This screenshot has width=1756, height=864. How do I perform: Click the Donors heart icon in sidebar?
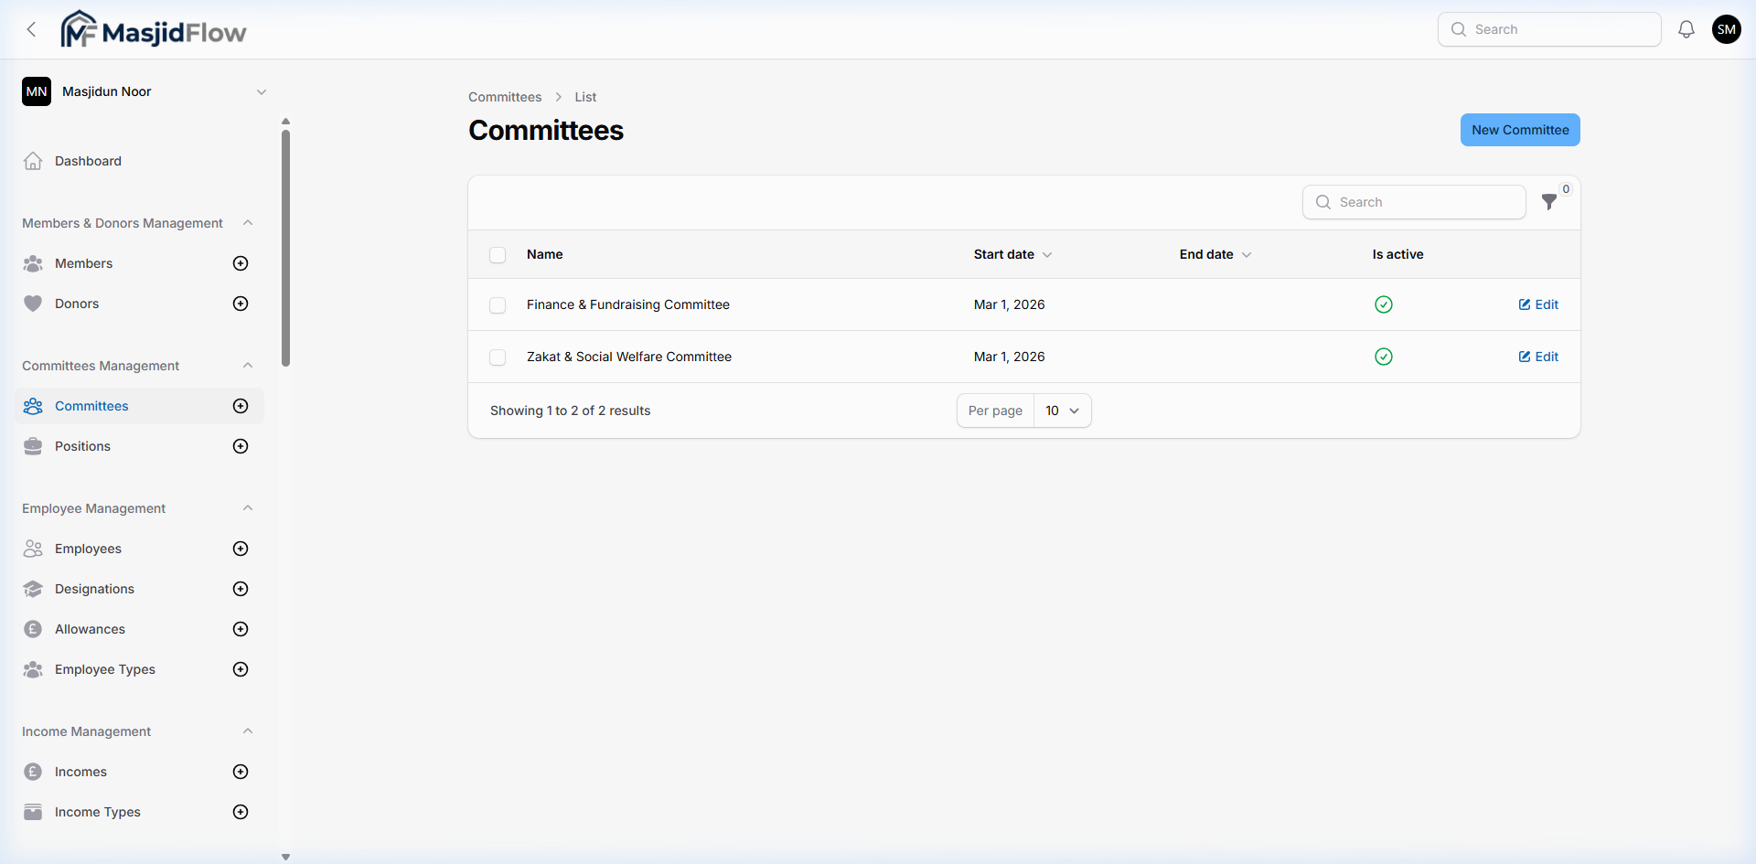click(x=33, y=303)
